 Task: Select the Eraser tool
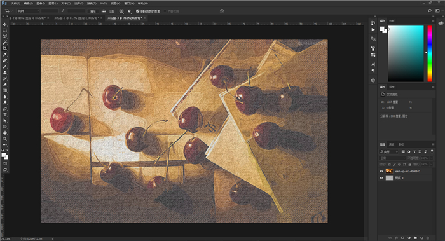tap(5, 85)
